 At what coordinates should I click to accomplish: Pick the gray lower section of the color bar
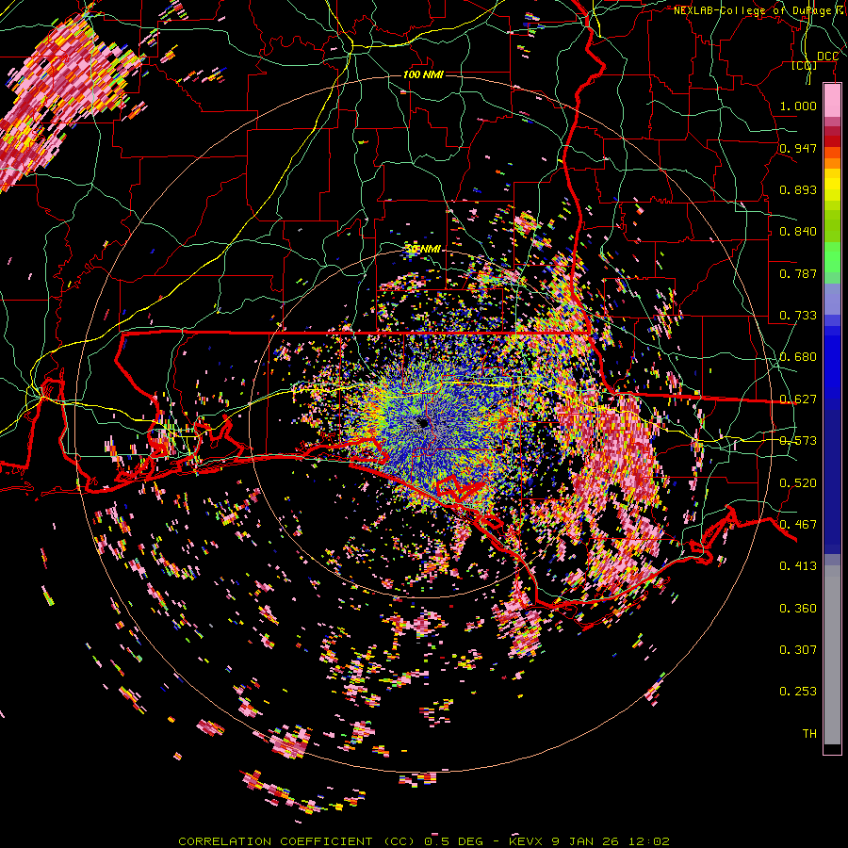point(832,655)
